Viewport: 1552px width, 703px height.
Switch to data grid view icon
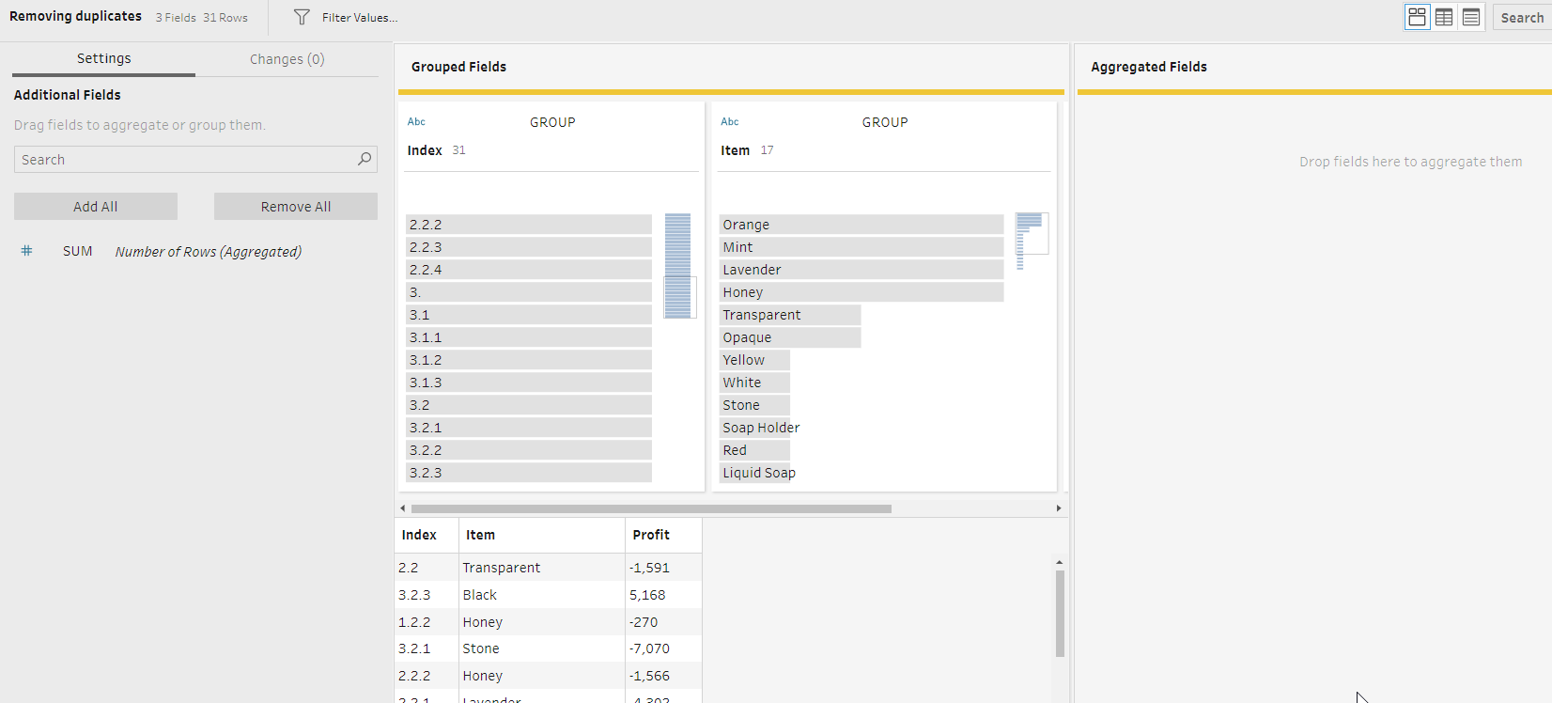[1444, 17]
